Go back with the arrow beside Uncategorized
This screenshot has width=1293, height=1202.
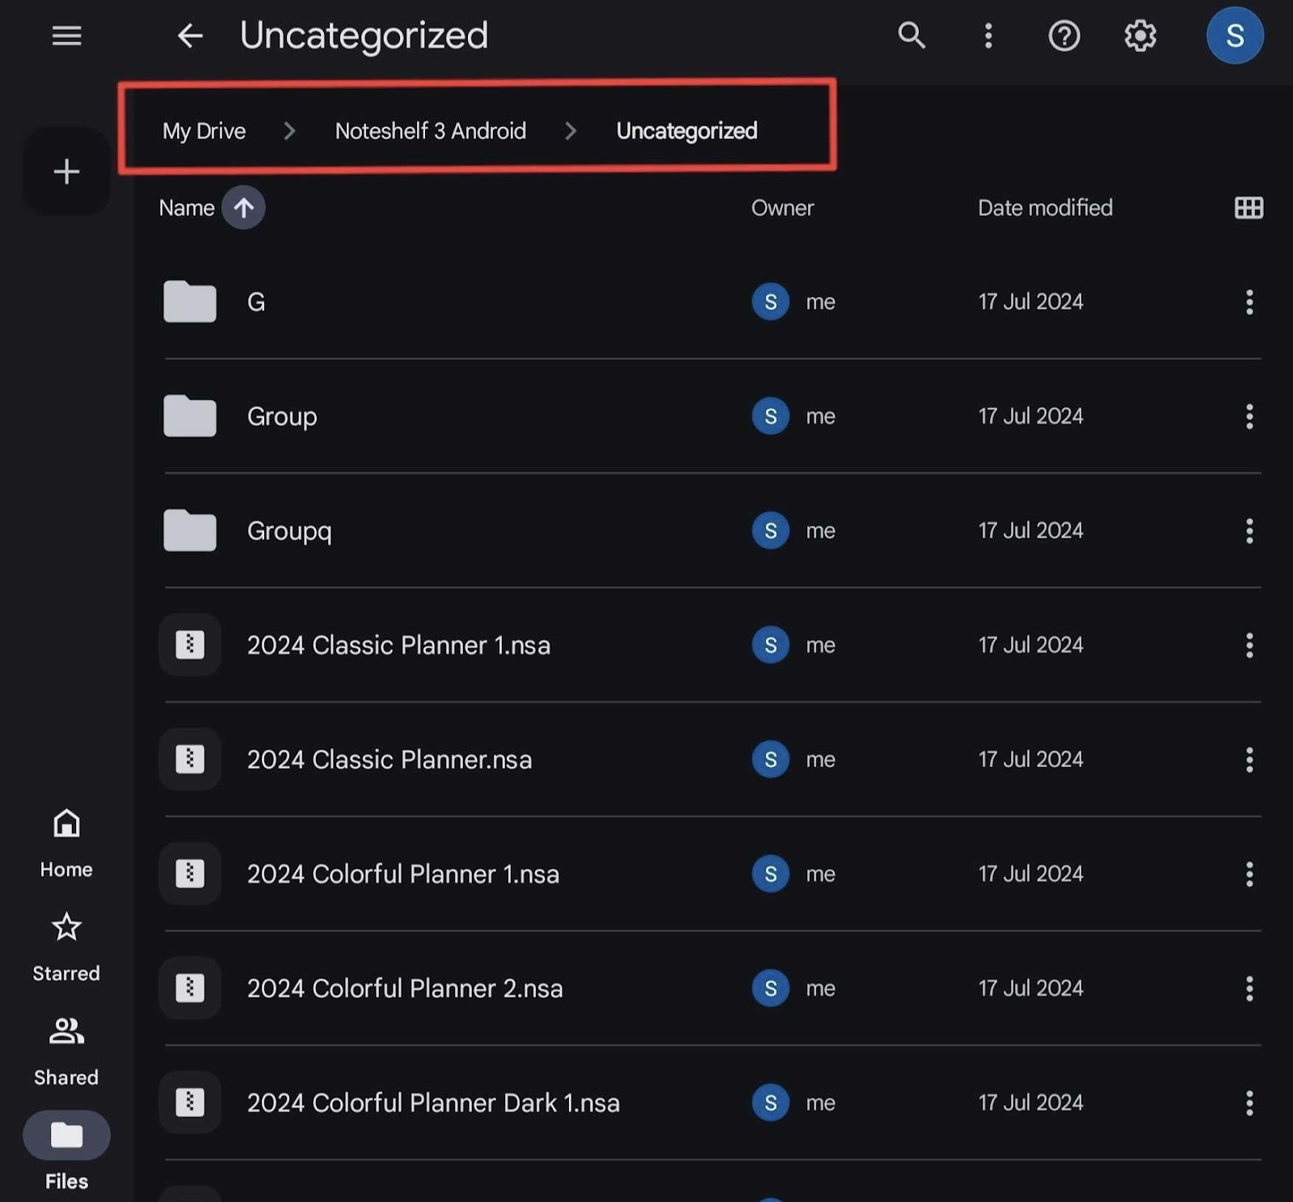point(190,36)
